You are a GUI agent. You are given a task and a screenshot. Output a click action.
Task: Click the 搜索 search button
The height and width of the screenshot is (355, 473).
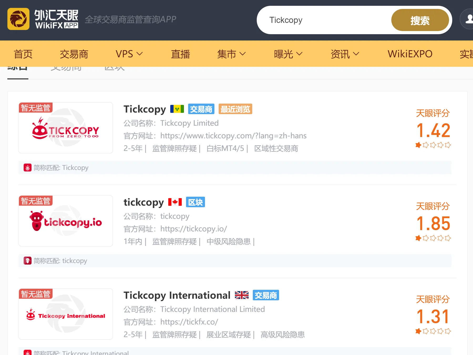[x=420, y=20]
